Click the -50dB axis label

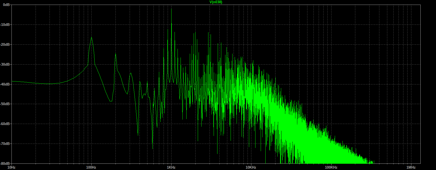click(x=5, y=104)
